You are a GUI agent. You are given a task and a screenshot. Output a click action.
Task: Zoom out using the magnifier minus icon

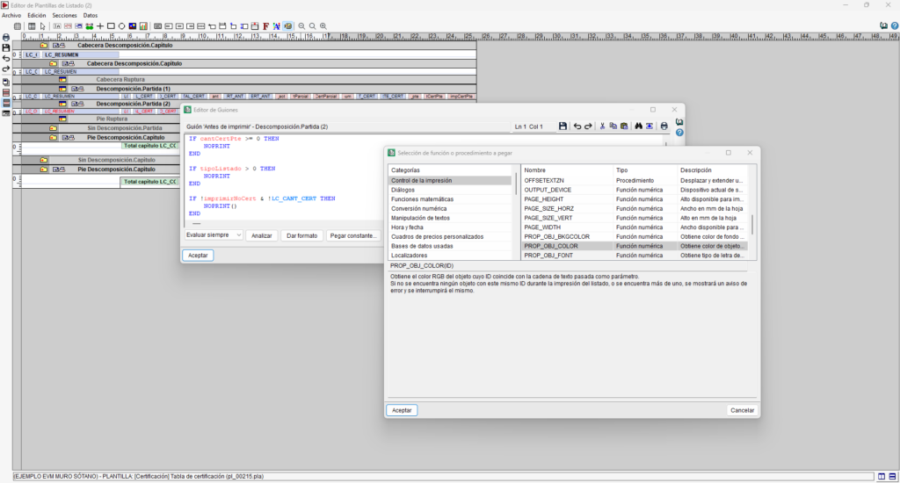tap(302, 26)
